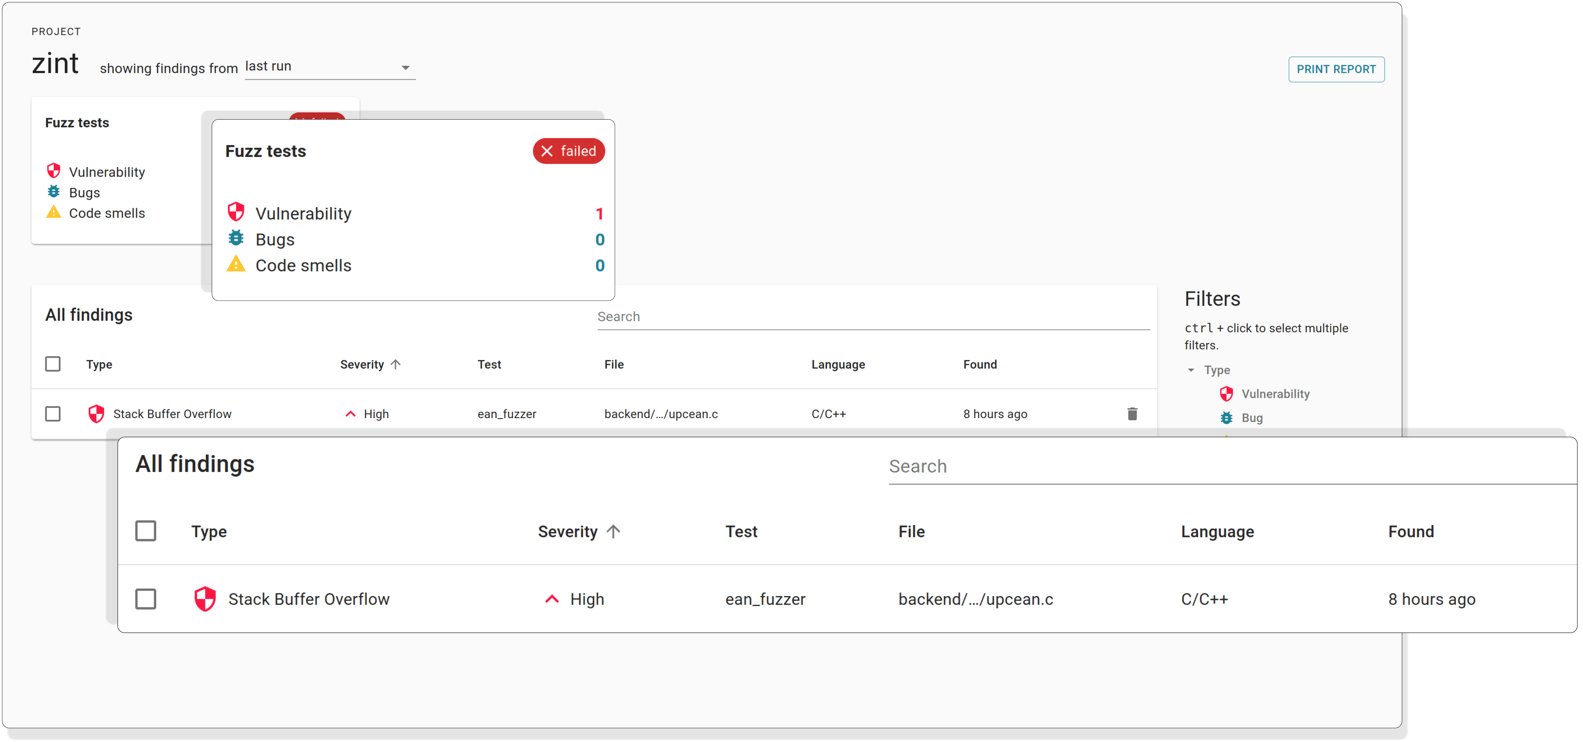1583x742 pixels.
Task: Click the shield icon beside Stack Buffer Overflow, zoomed row
Action: tap(205, 599)
